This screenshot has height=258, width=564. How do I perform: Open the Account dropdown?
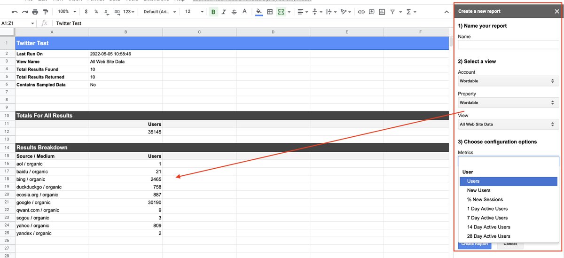[x=509, y=81]
